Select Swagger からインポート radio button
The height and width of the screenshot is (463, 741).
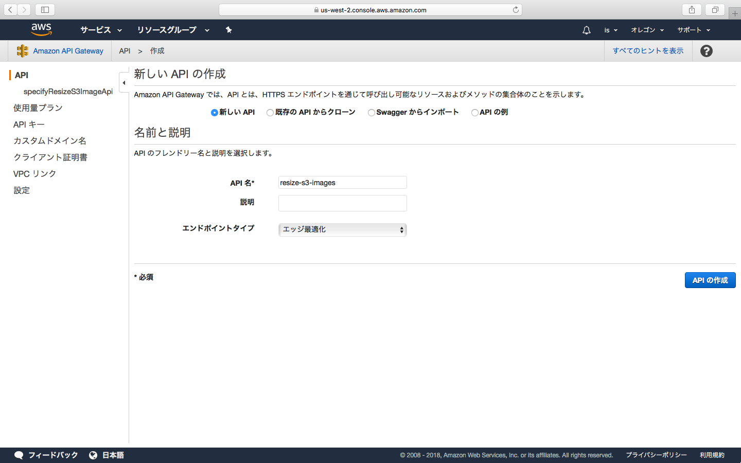click(x=371, y=113)
